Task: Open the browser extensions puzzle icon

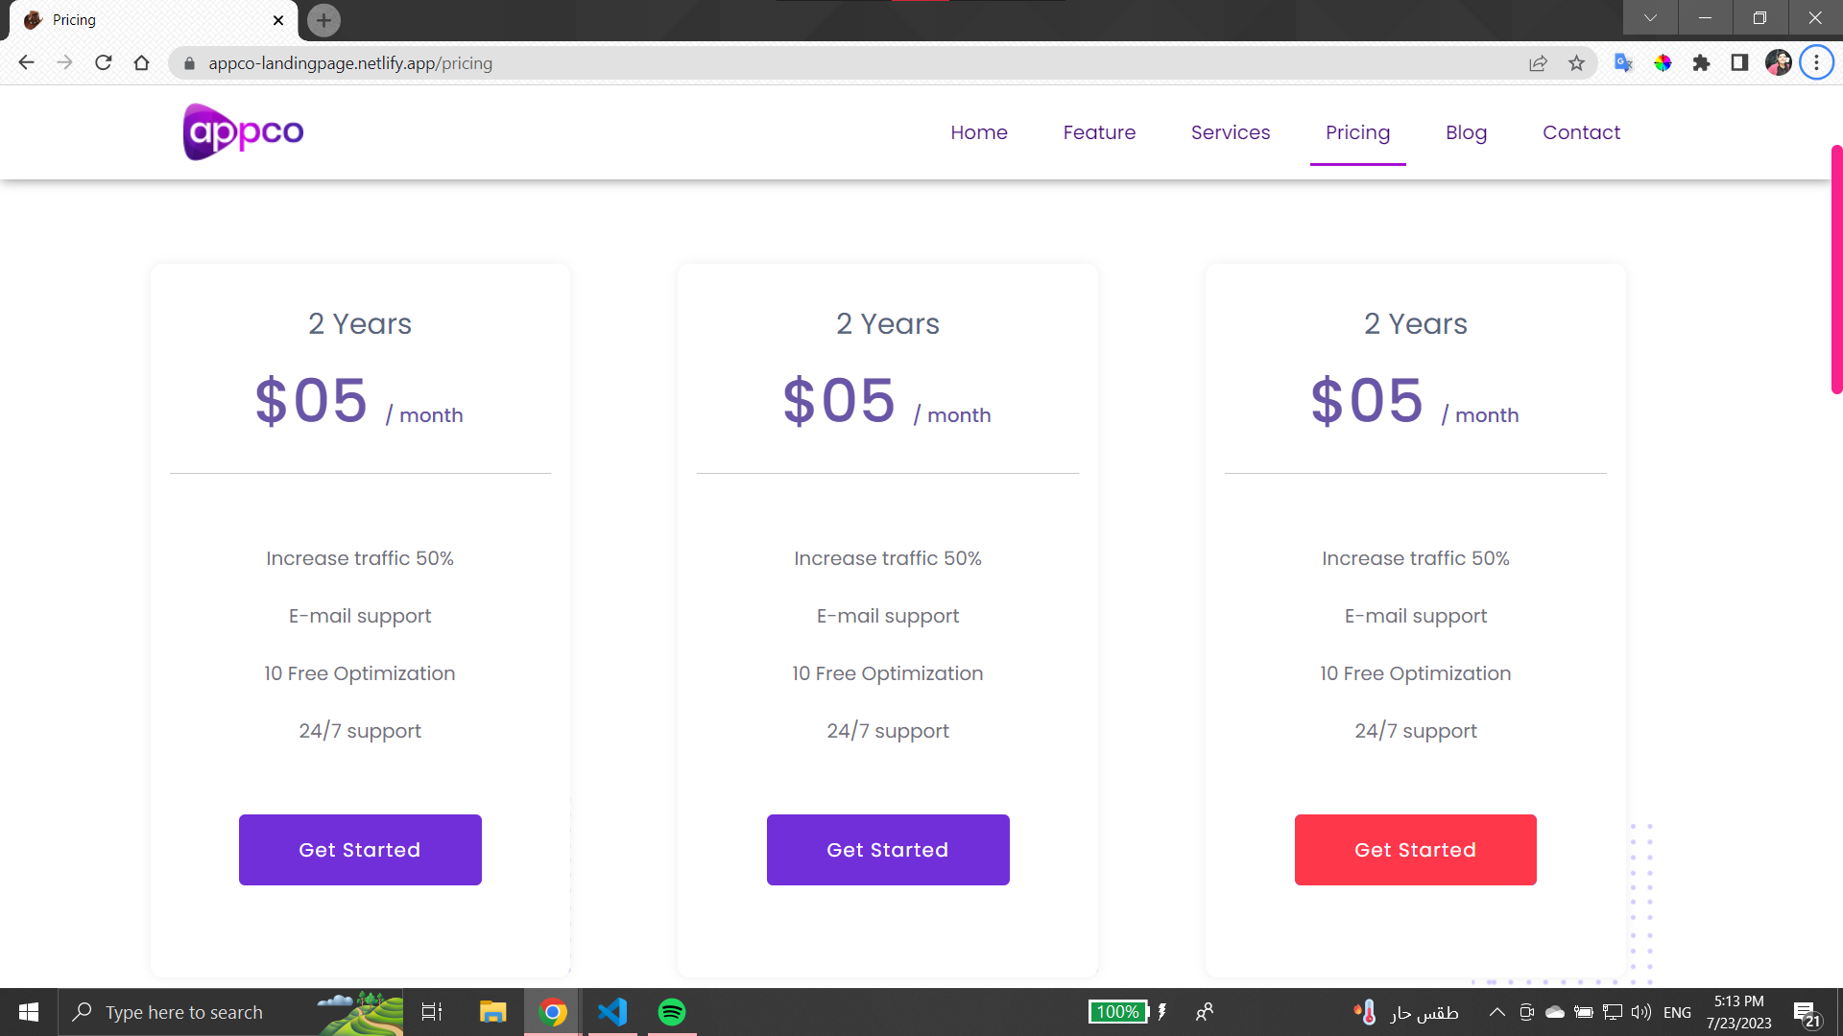Action: click(x=1701, y=63)
